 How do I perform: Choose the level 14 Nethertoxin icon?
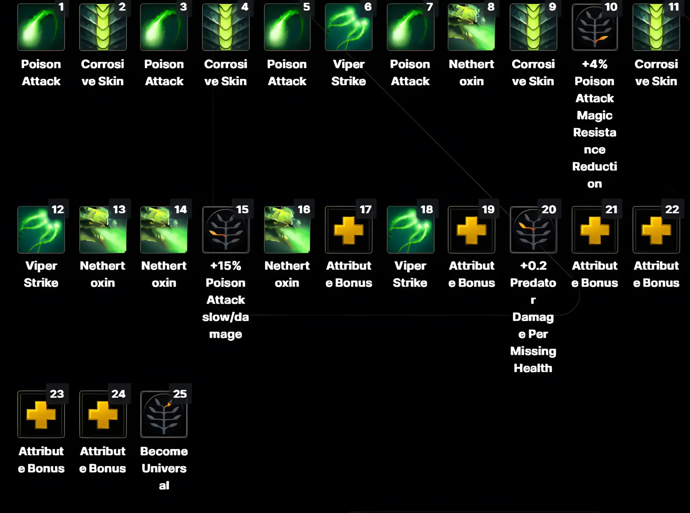[164, 230]
